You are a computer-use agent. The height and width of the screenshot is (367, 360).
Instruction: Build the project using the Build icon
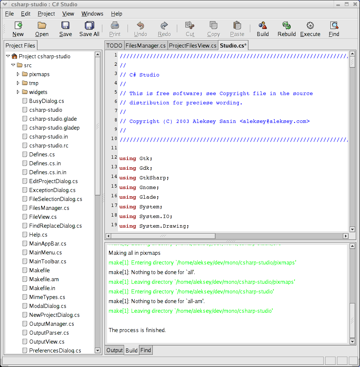[262, 29]
